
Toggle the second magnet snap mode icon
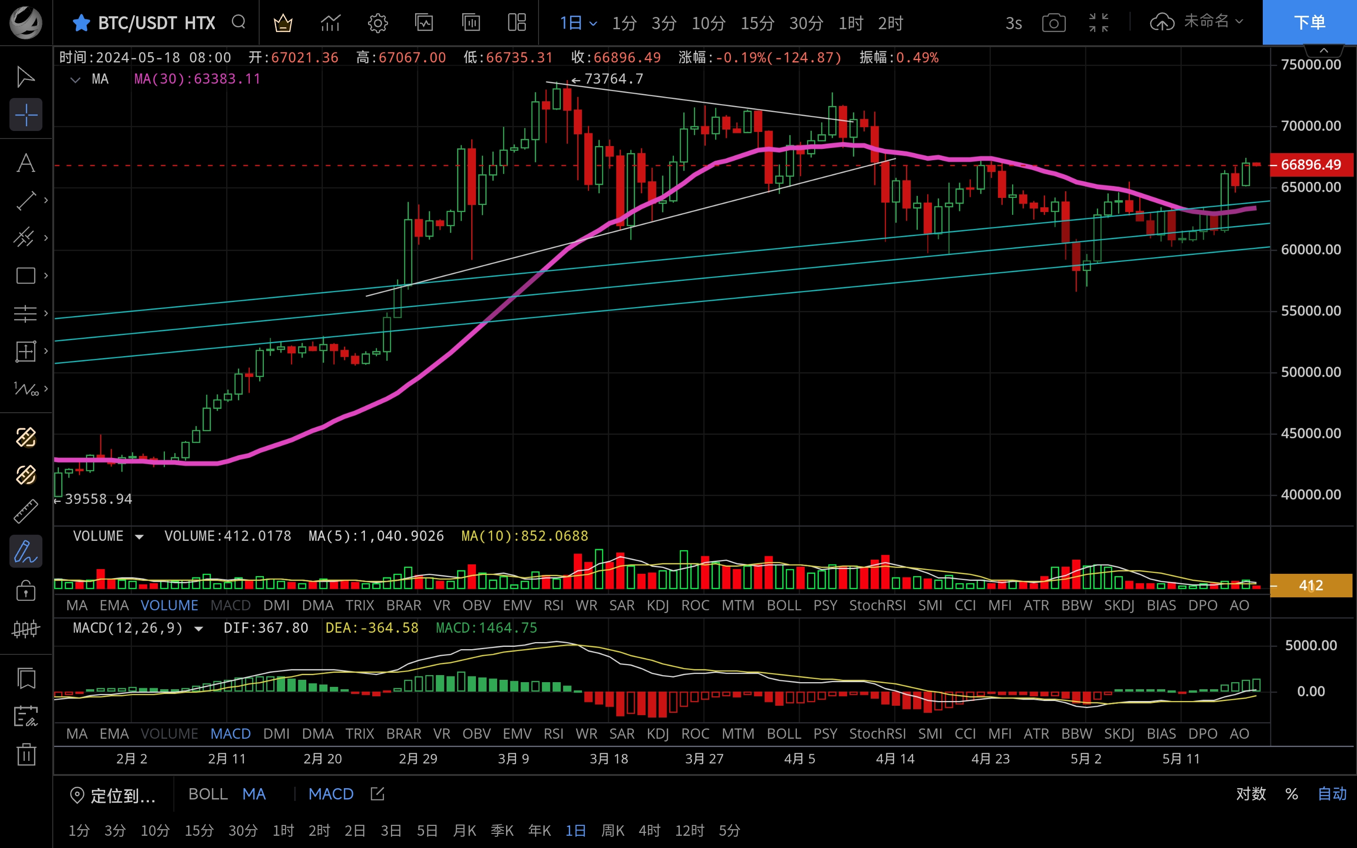pyautogui.click(x=26, y=474)
